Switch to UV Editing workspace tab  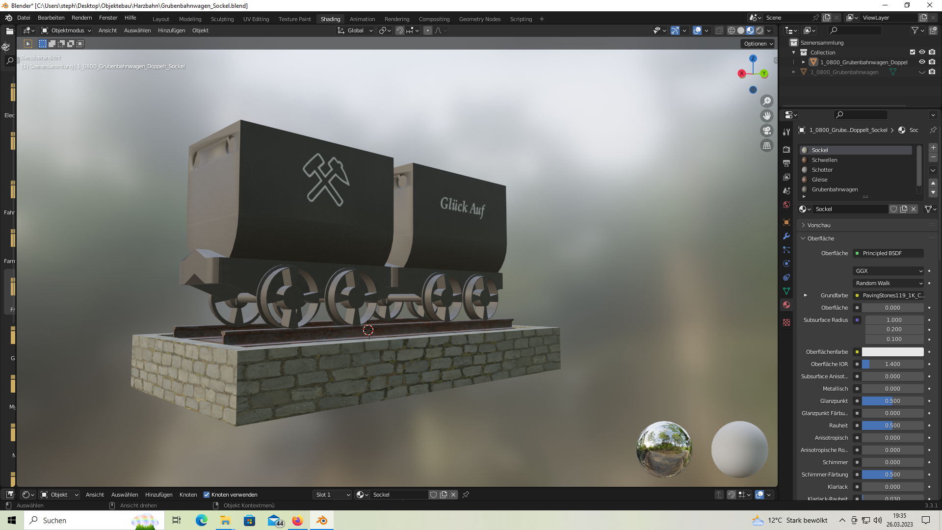(x=256, y=19)
